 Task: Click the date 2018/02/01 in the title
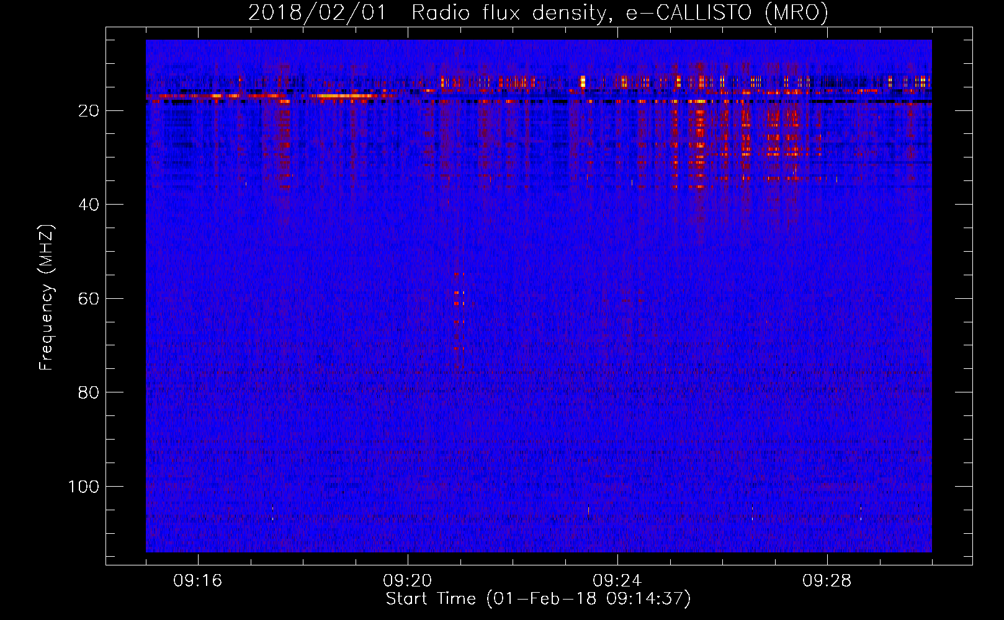click(316, 12)
